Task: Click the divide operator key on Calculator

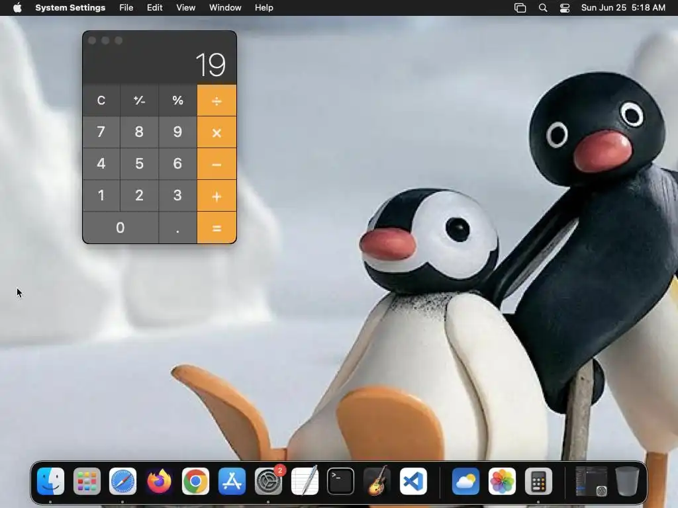Action: 217,101
